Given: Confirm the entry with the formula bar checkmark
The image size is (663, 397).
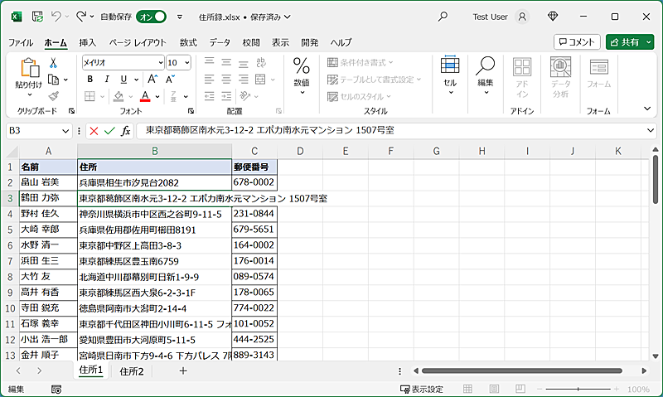Looking at the screenshot, I should point(109,131).
